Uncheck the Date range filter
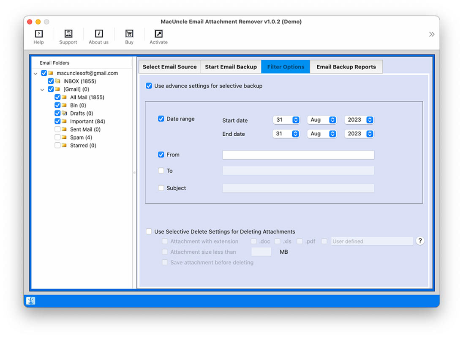463x338 pixels. [x=161, y=119]
